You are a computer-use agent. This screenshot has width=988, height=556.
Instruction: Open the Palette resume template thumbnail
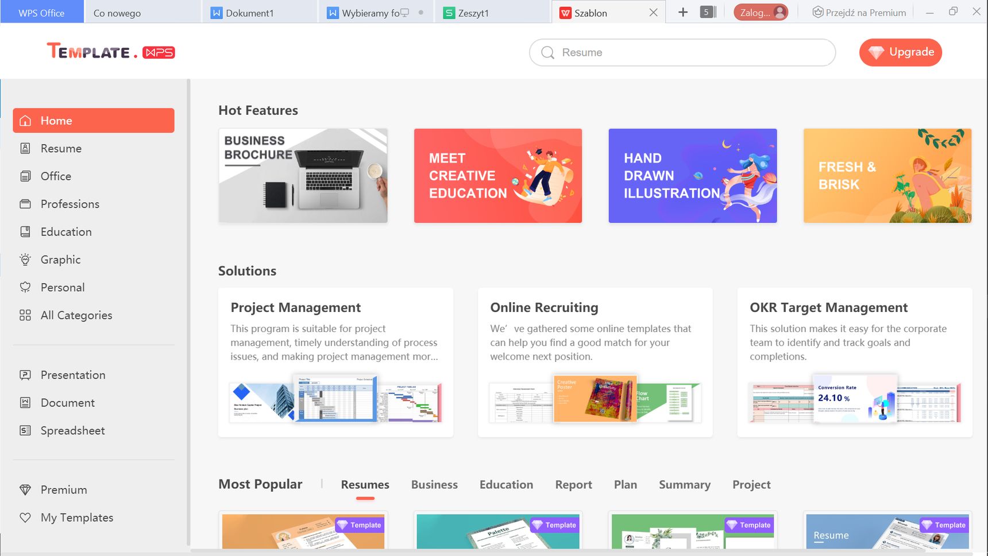[498, 531]
